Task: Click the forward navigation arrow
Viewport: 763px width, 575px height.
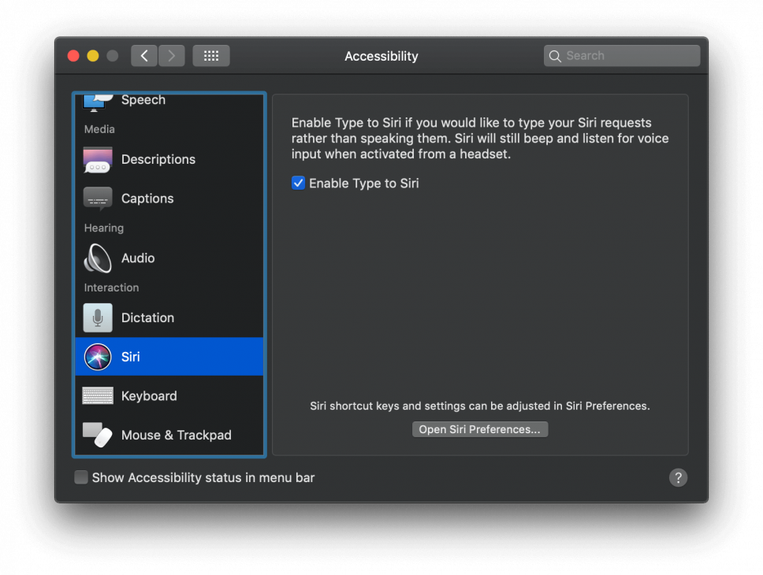Action: click(x=172, y=55)
